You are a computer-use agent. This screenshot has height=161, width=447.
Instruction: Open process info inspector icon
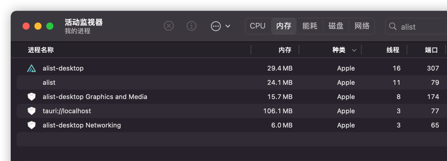191,26
